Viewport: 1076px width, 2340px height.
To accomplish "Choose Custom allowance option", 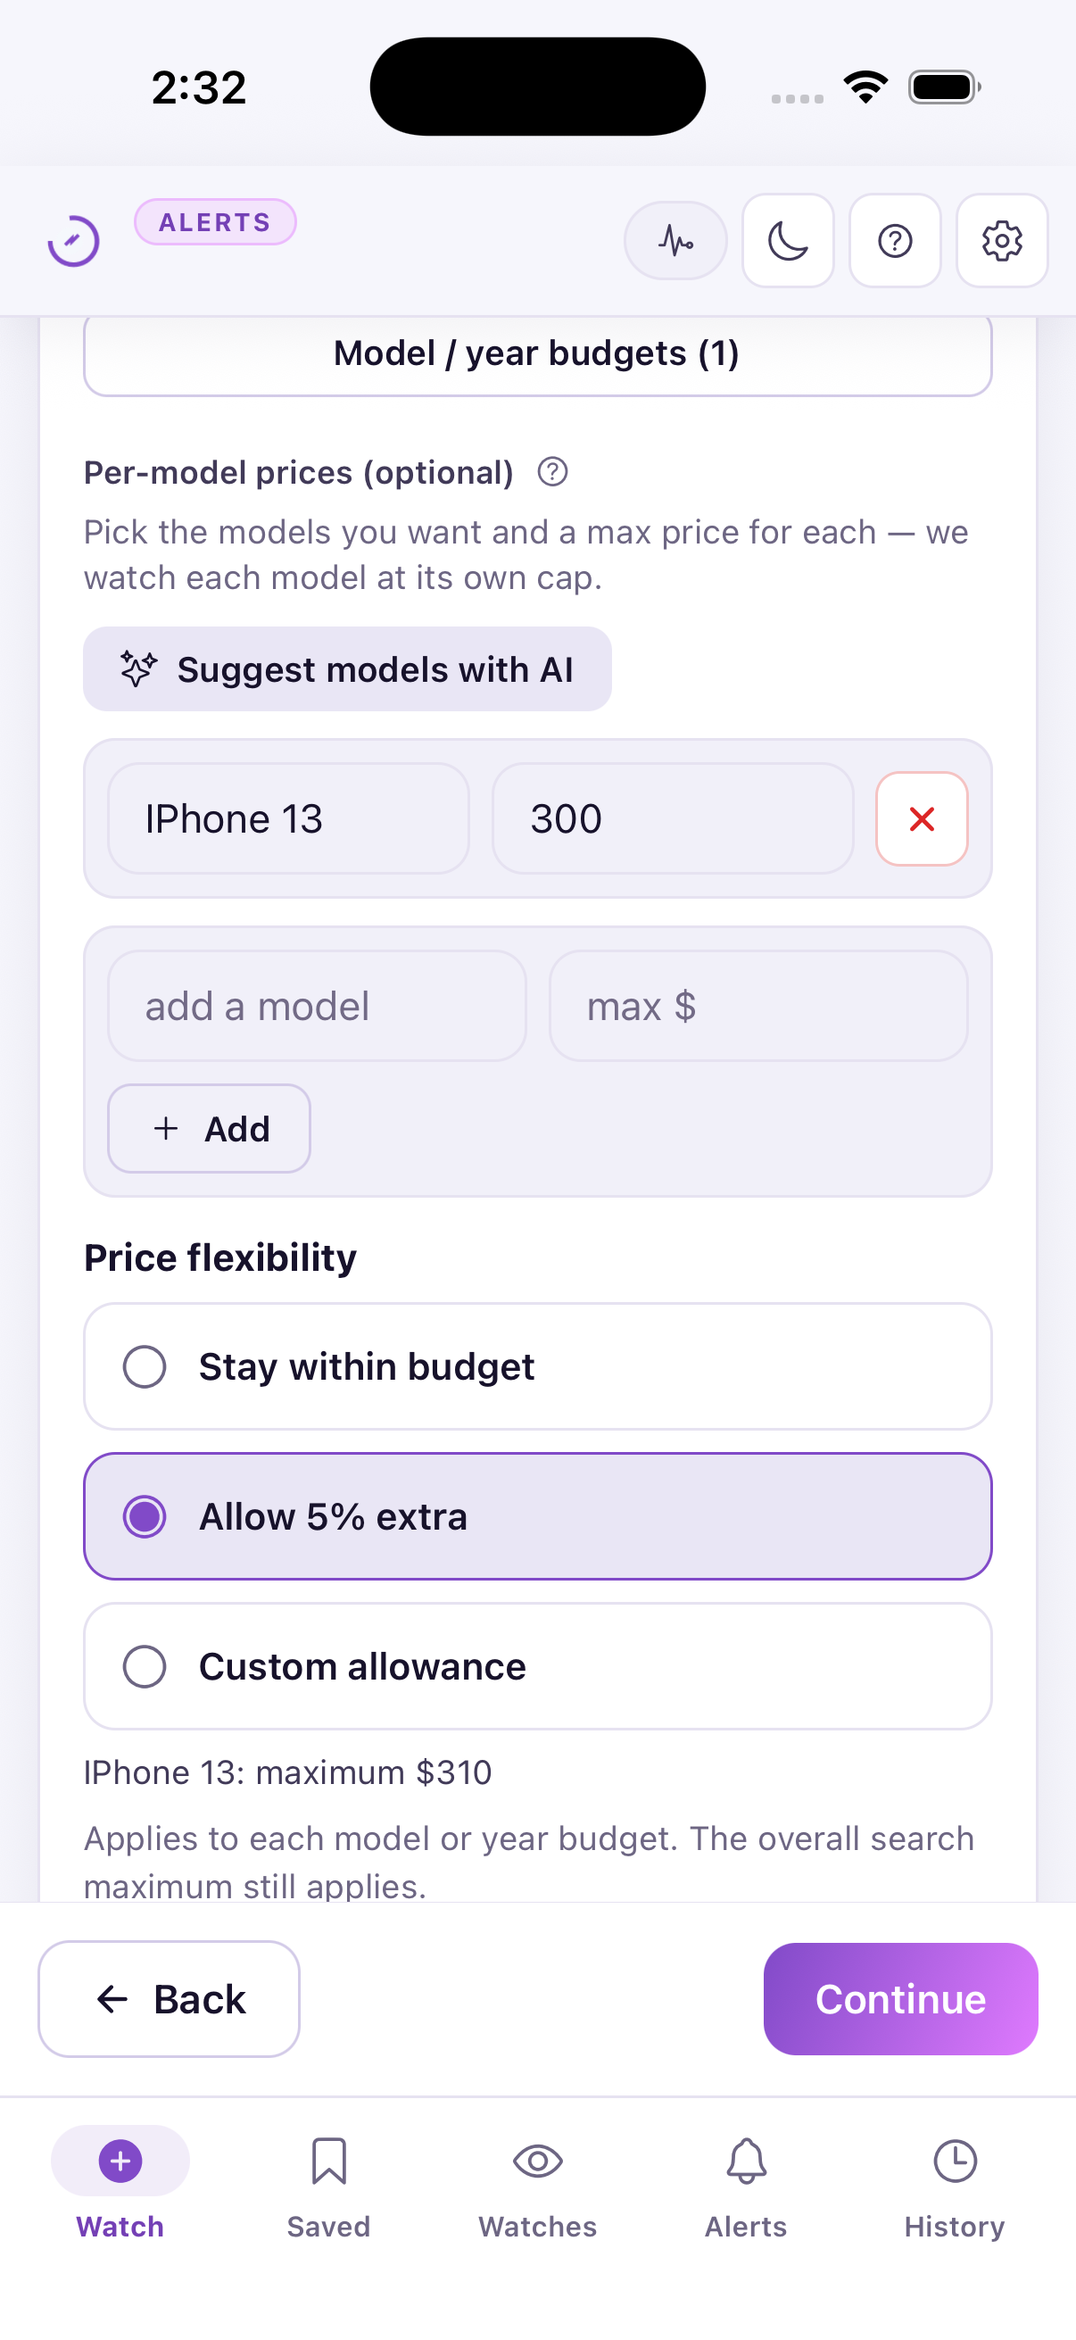I will click(x=537, y=1666).
